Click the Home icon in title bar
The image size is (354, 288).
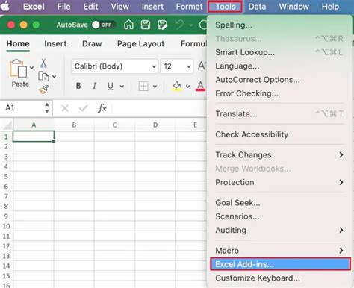[128, 25]
